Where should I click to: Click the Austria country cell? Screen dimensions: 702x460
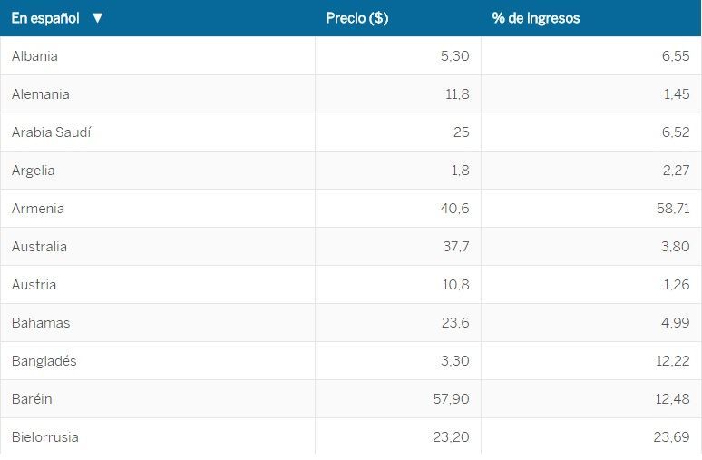pos(34,285)
